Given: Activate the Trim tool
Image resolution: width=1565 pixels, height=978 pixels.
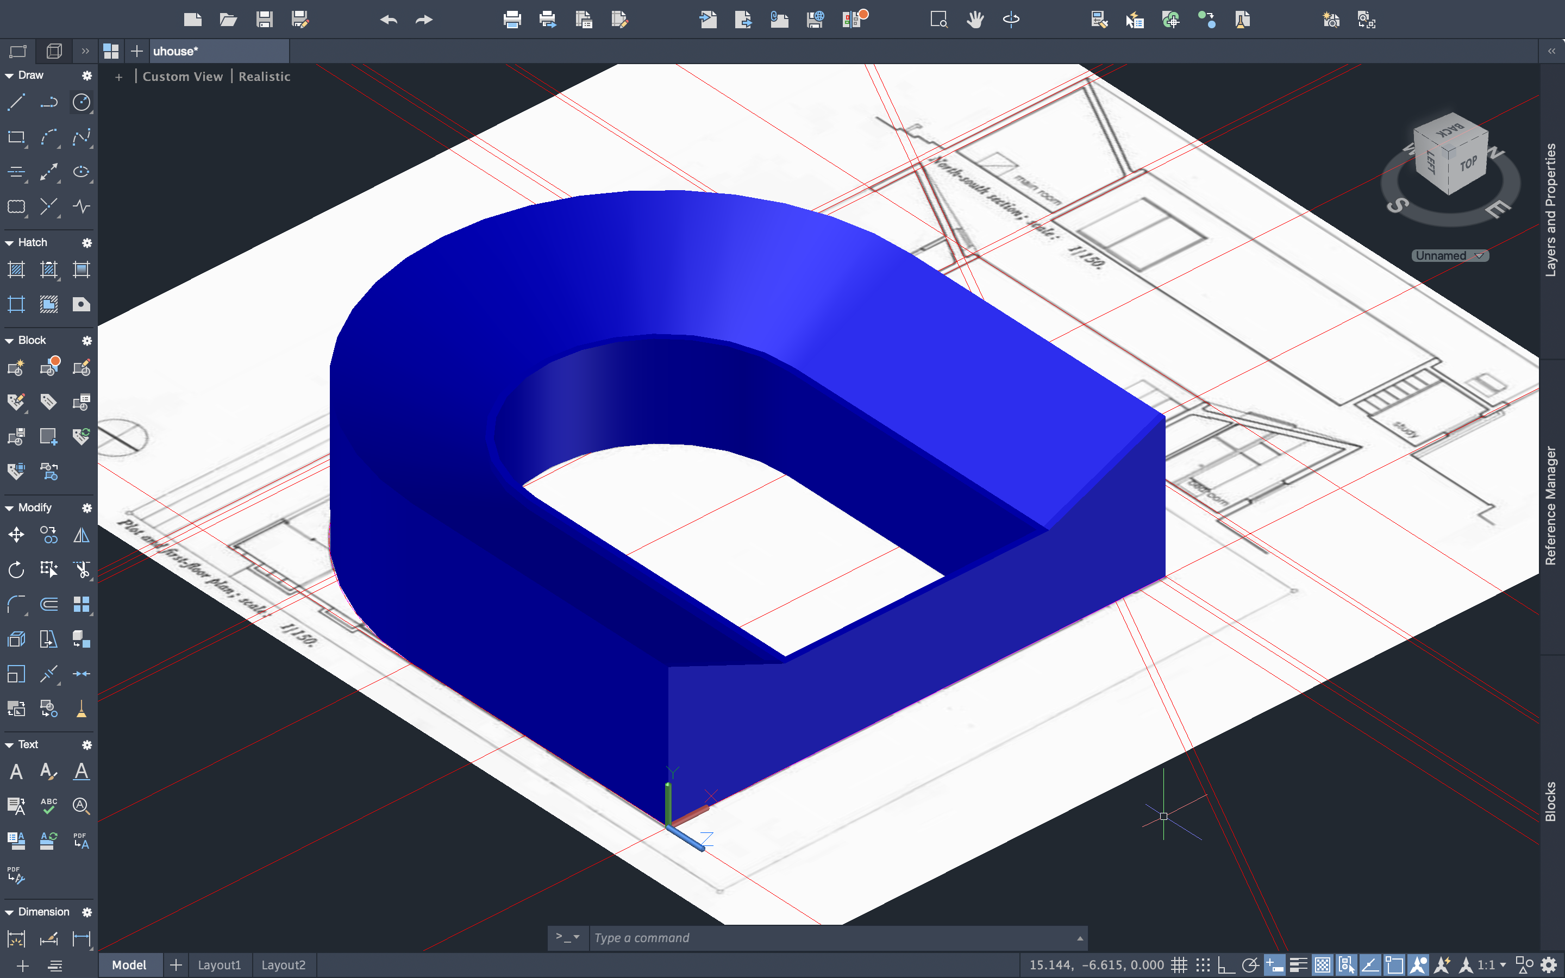Looking at the screenshot, I should [x=82, y=570].
